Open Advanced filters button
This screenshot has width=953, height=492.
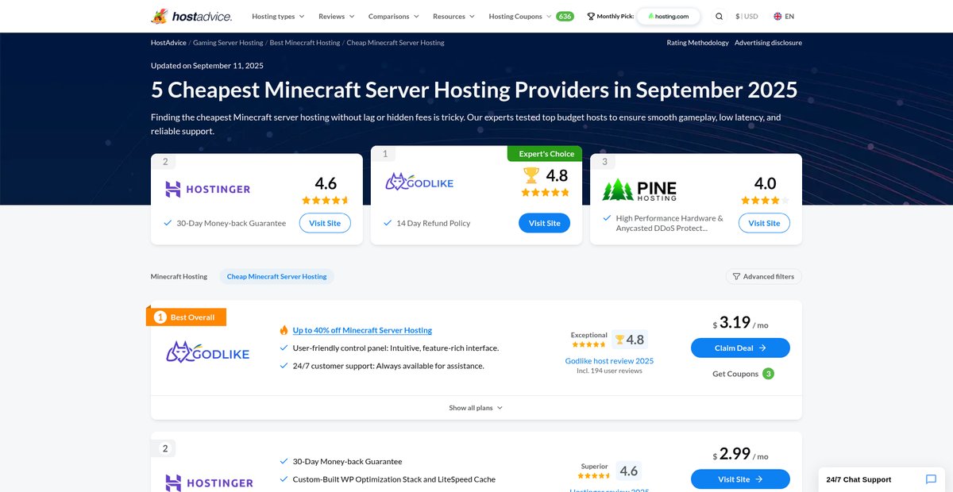(763, 276)
